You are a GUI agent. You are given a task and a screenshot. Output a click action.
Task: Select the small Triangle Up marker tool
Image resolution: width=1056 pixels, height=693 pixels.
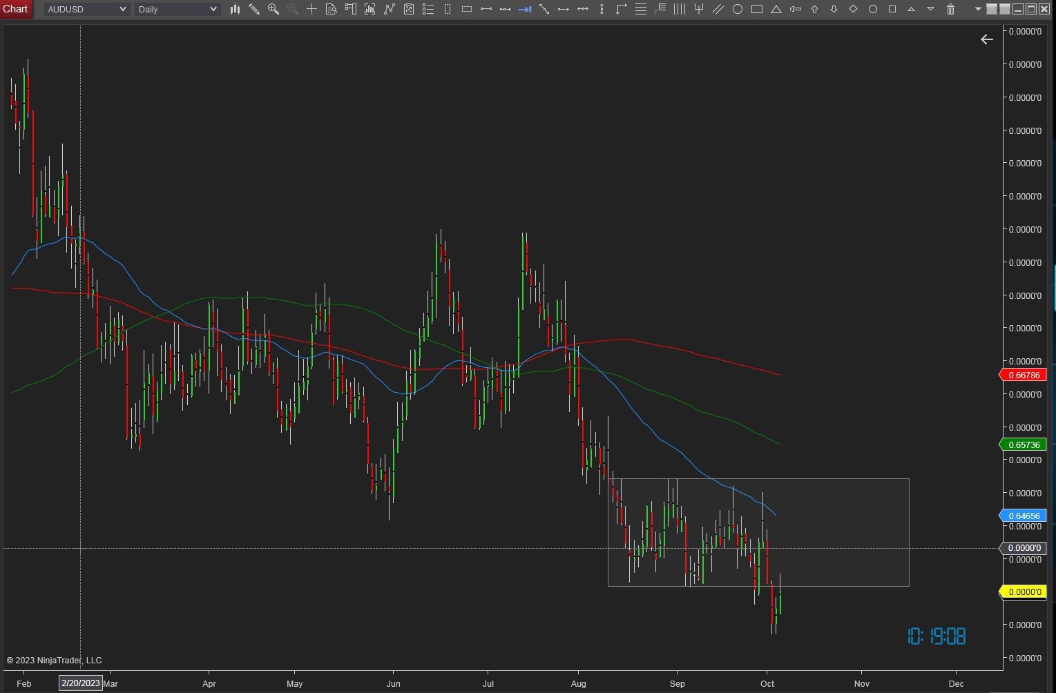(x=912, y=9)
